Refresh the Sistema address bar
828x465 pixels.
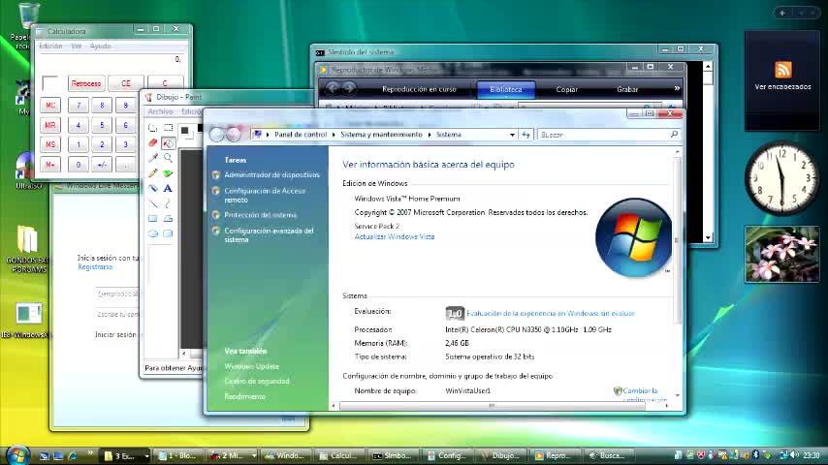point(525,135)
